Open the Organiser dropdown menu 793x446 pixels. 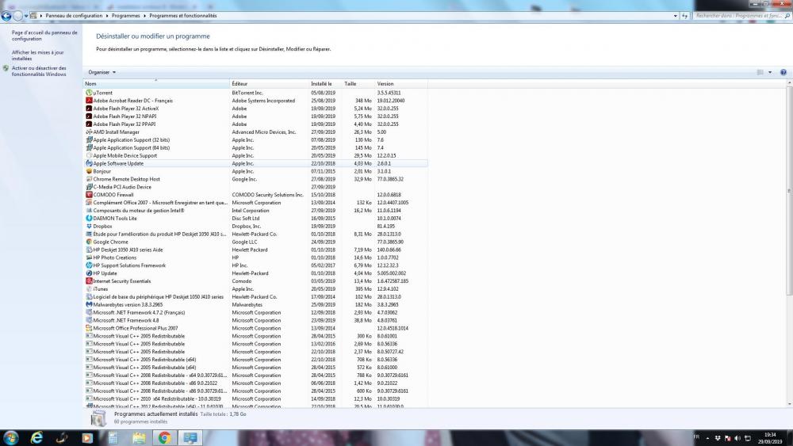(102, 72)
